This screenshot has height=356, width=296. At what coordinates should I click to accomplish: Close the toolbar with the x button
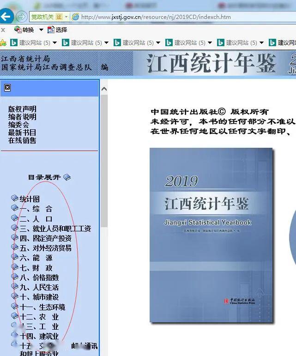(x=3, y=30)
